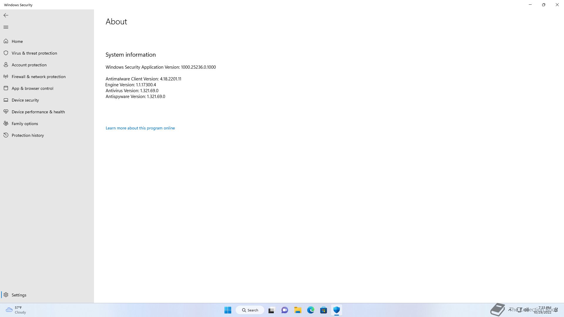
Task: Open the Home page
Action: tap(47, 41)
